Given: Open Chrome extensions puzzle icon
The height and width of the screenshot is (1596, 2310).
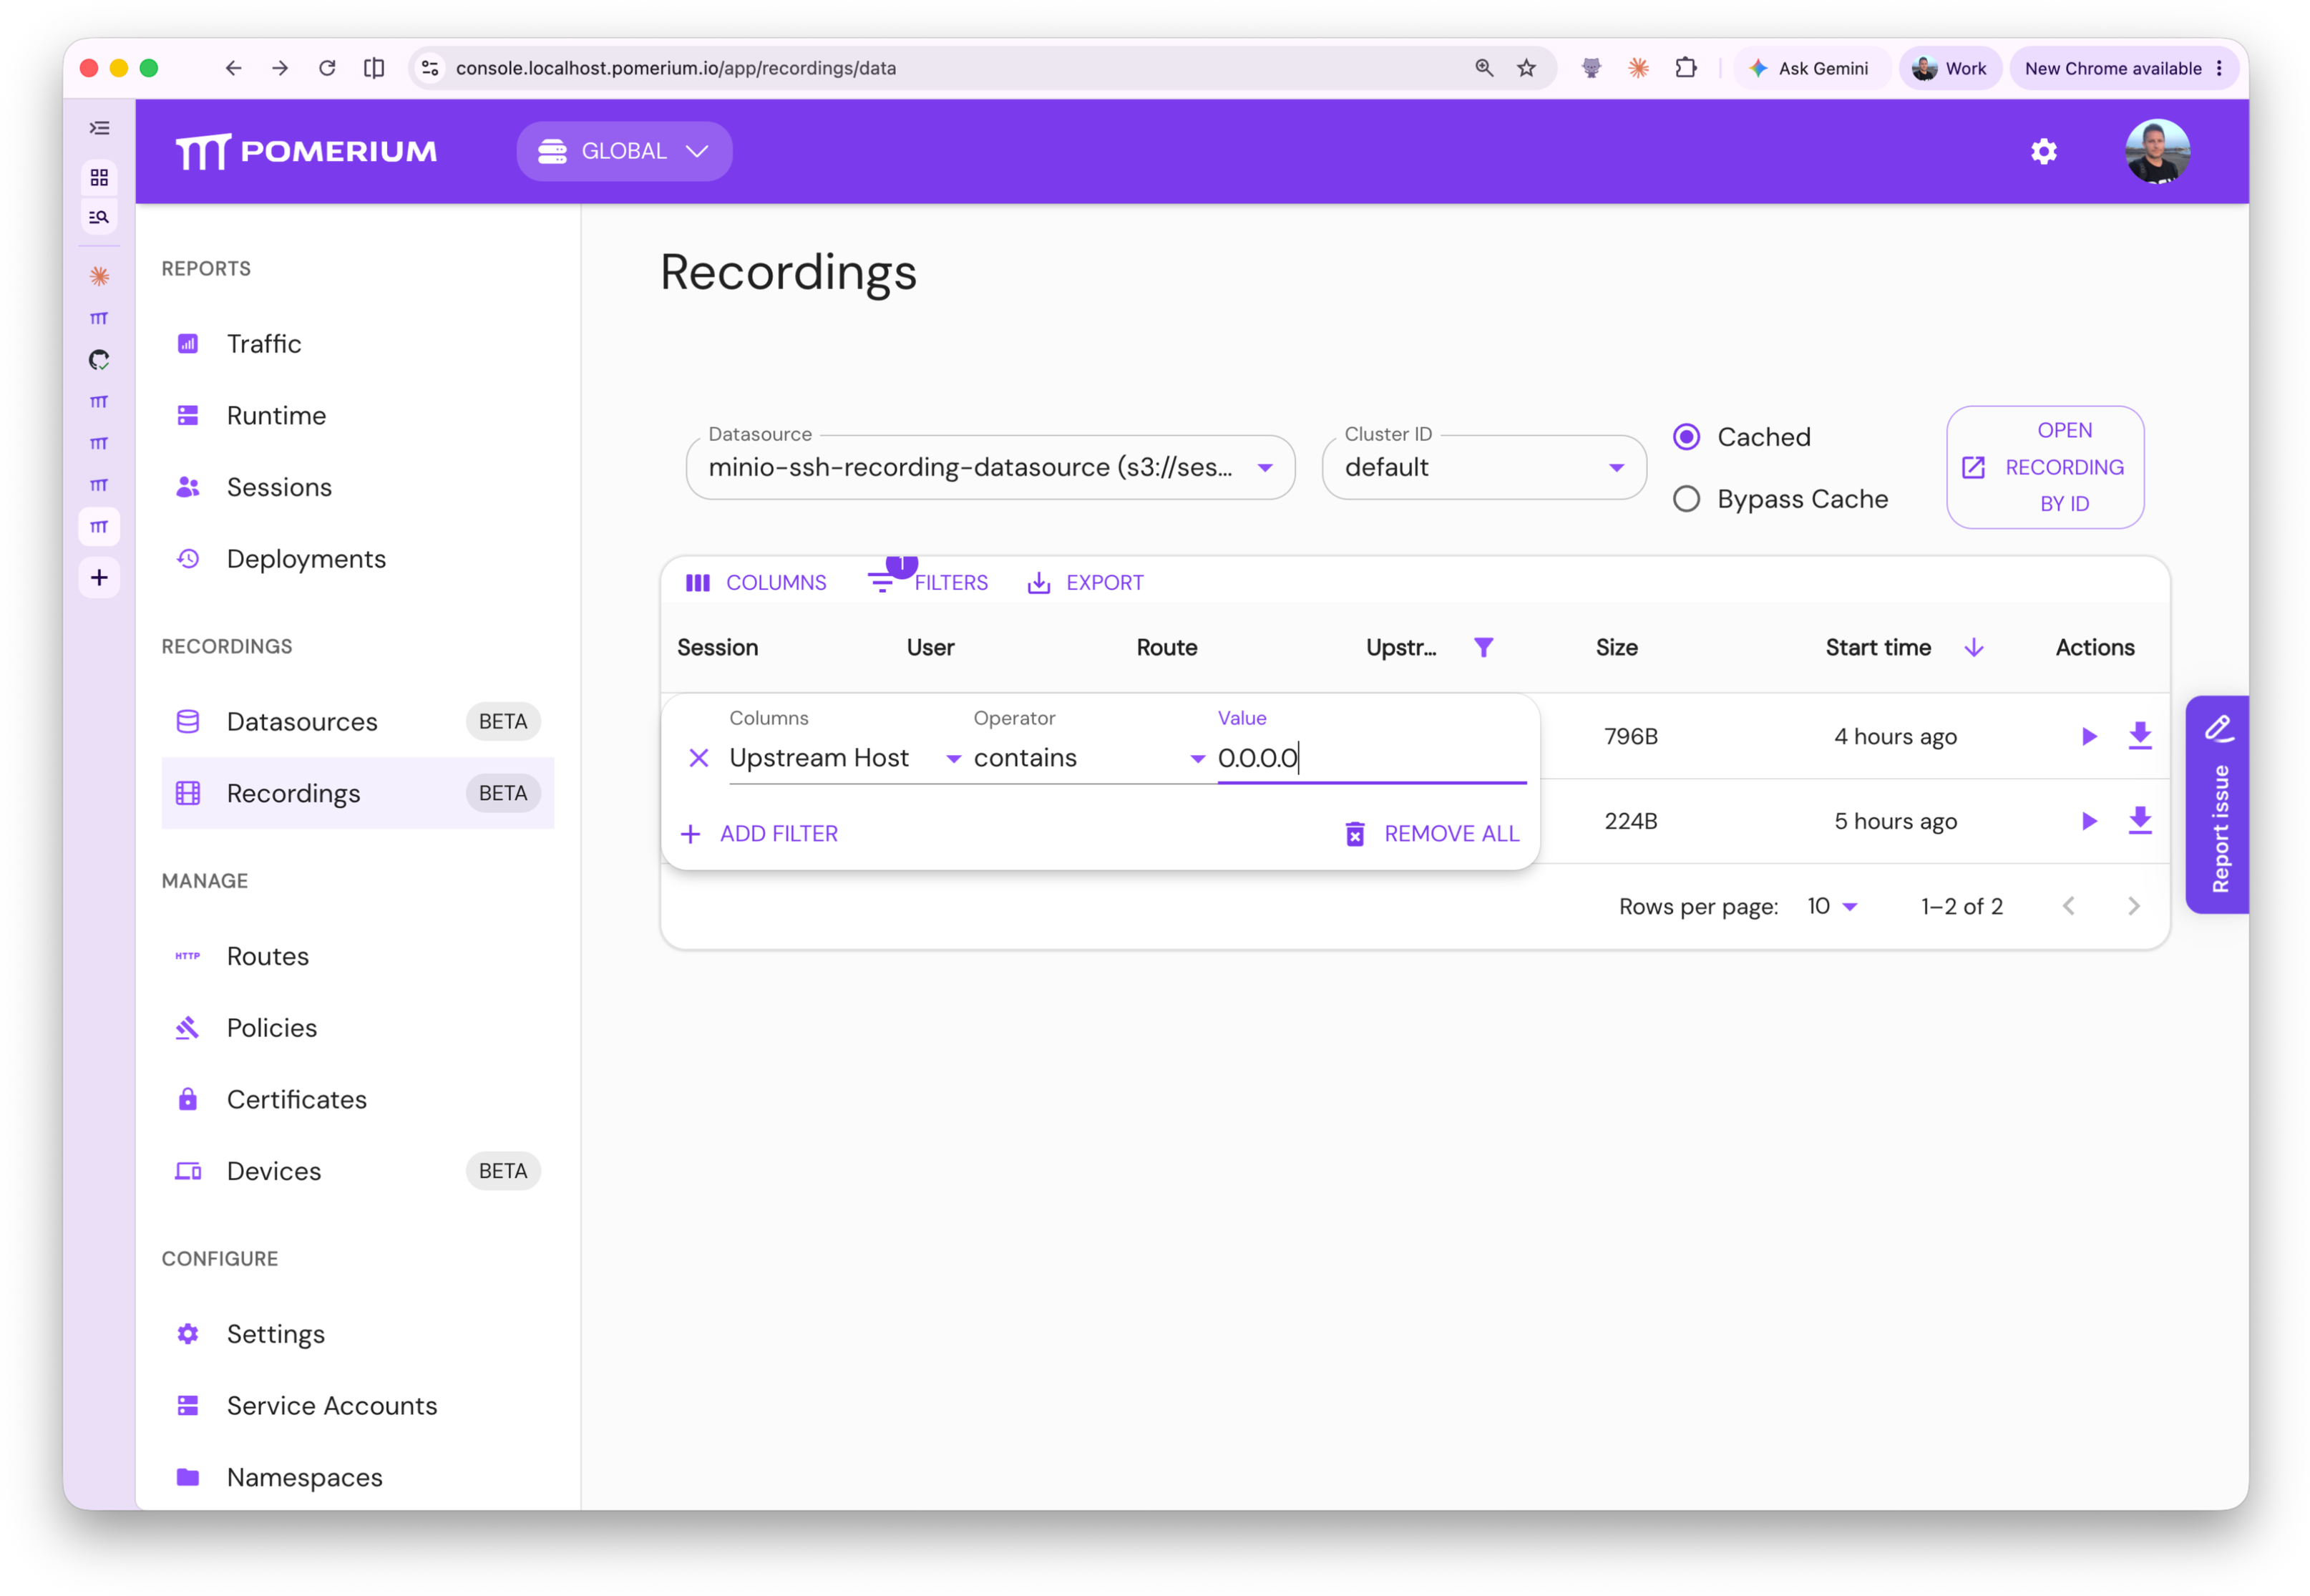Looking at the screenshot, I should coord(1685,68).
